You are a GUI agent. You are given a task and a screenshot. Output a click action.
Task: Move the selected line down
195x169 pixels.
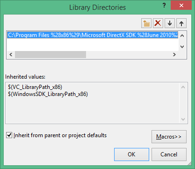[170, 23]
